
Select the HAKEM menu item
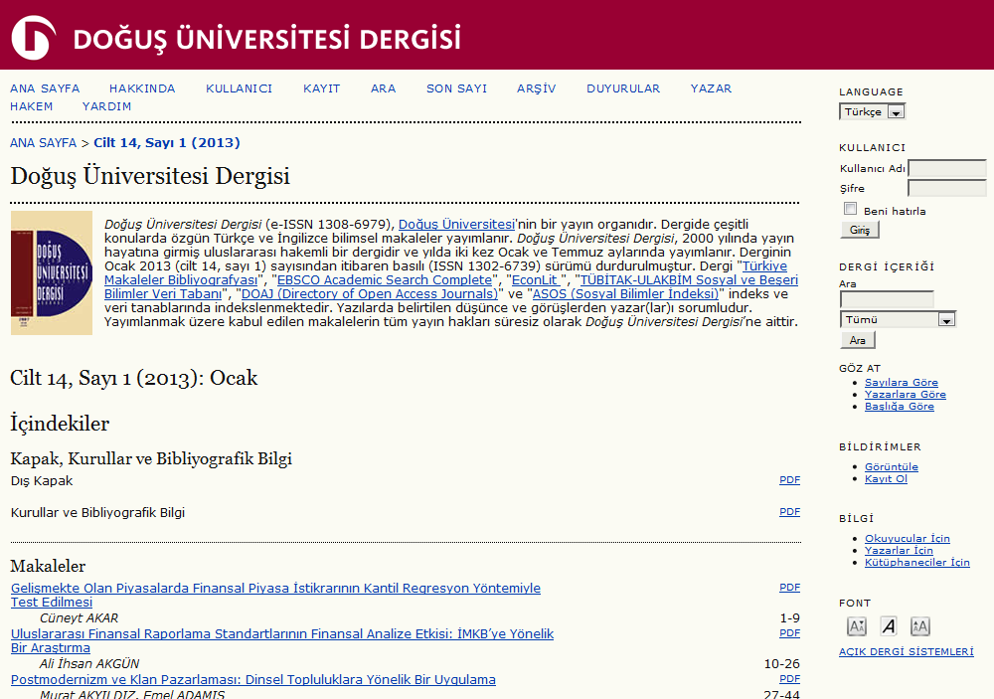tap(31, 106)
